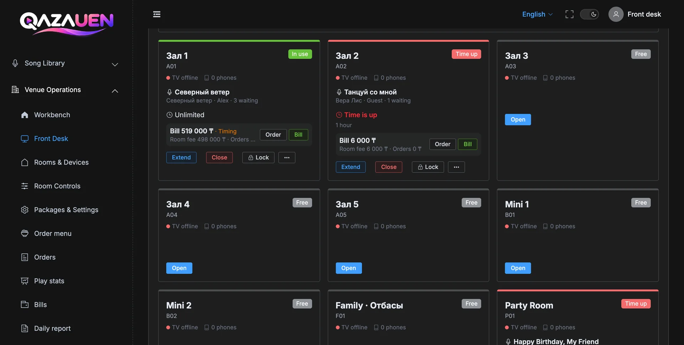View the Bill for Зал 1
The width and height of the screenshot is (684, 345).
point(299,135)
